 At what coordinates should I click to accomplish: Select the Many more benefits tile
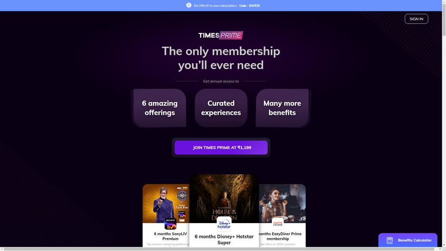click(282, 108)
